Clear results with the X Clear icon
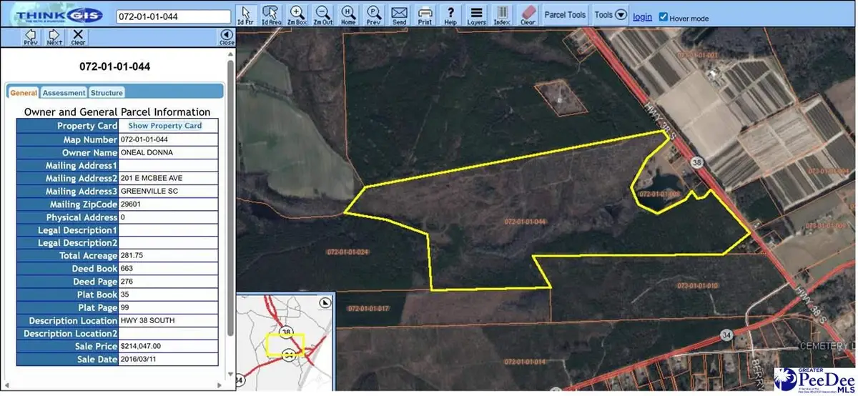This screenshot has height=396, width=858. [78, 37]
